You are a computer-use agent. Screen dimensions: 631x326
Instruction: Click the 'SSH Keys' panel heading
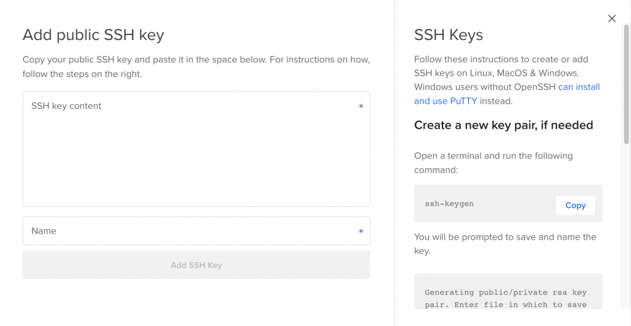[448, 35]
